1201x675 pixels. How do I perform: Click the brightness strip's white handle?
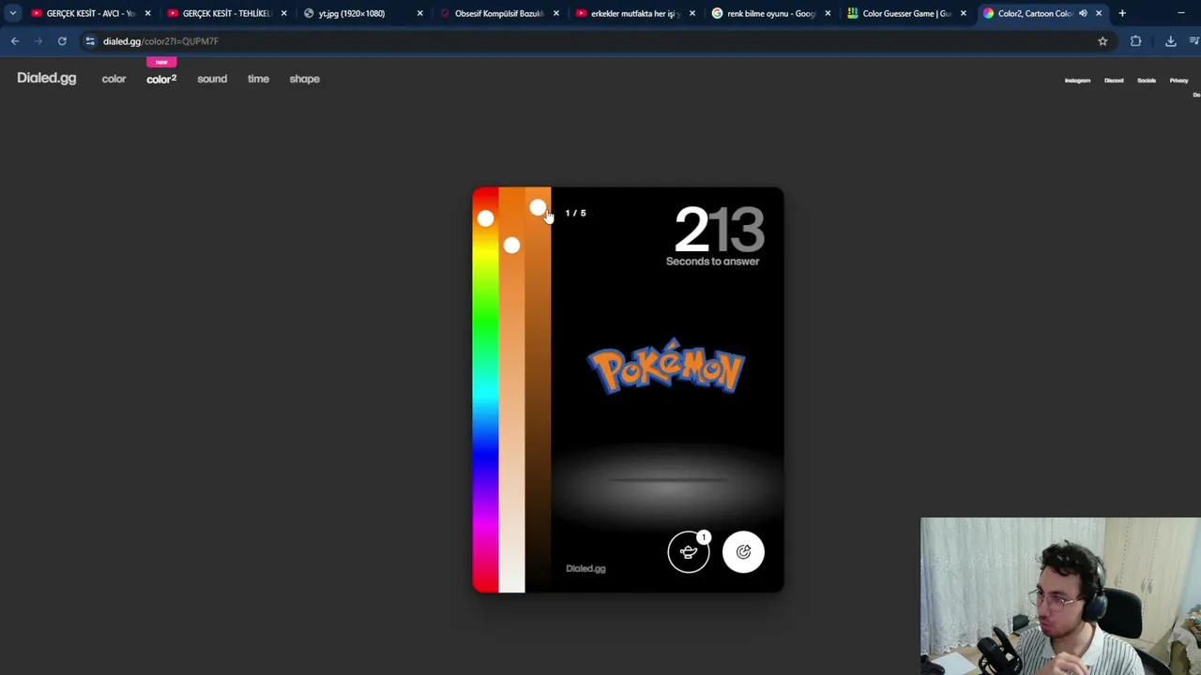pos(538,207)
